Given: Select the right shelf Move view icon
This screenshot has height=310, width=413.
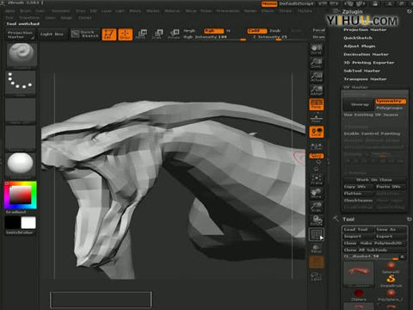Looking at the screenshot, I should click(x=317, y=193).
